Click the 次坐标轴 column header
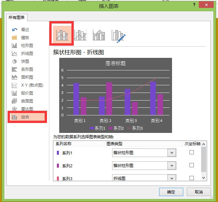Screen dimensions: 218x202 click(192, 144)
